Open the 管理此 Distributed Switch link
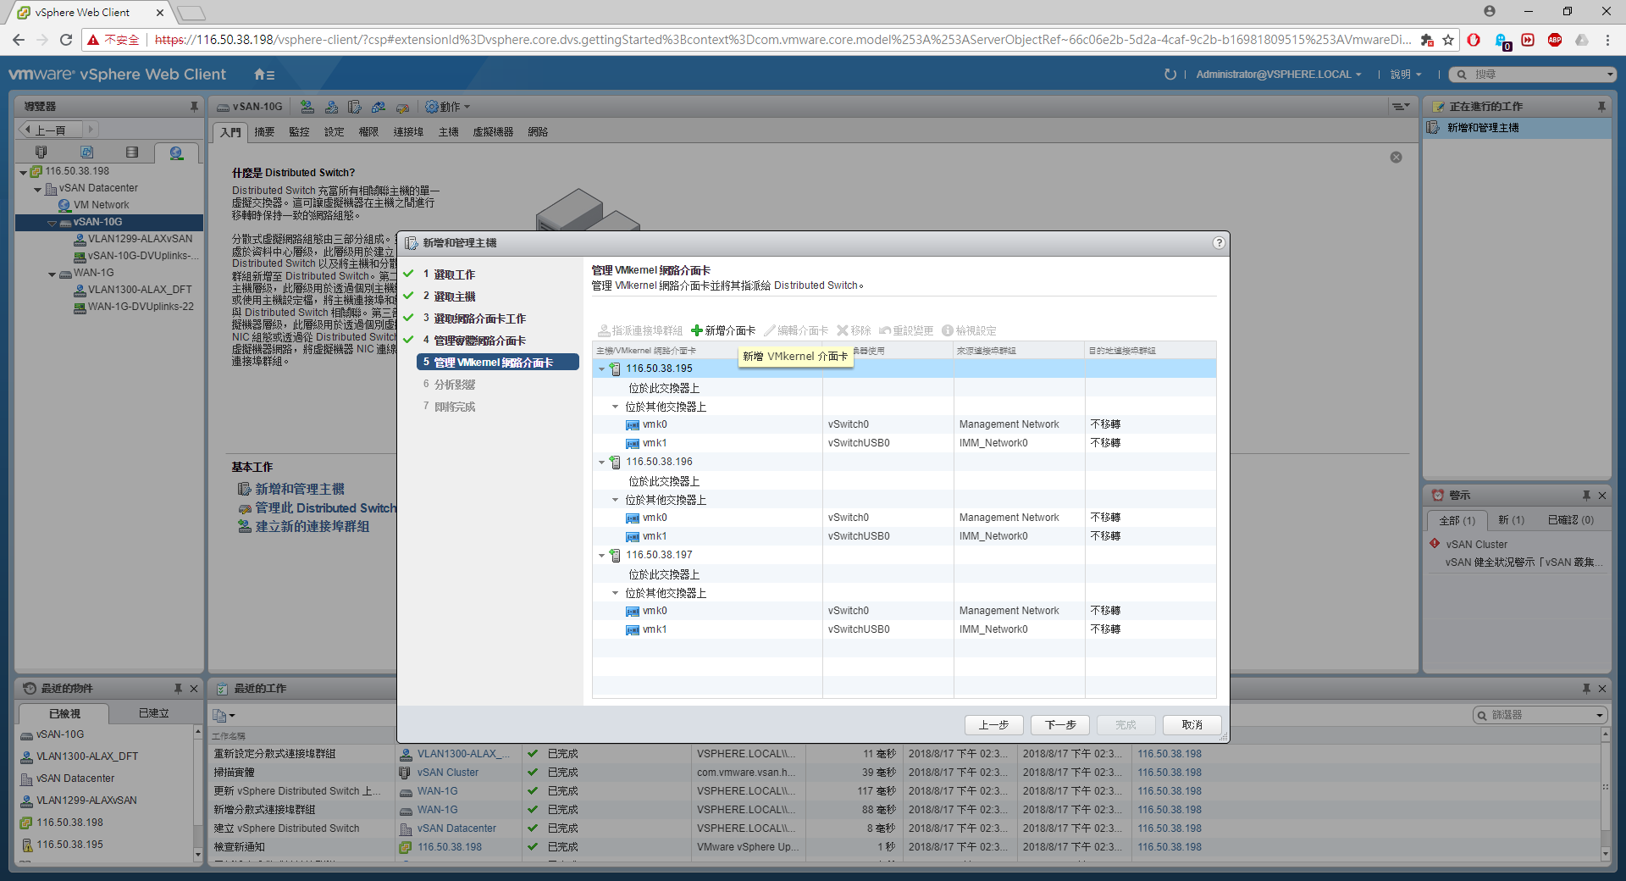The height and width of the screenshot is (881, 1626). pos(325,508)
